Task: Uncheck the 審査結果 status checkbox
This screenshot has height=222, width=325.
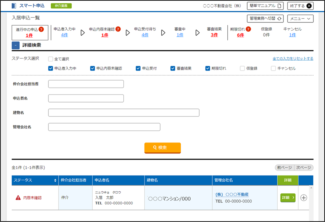Action: pos(173,68)
